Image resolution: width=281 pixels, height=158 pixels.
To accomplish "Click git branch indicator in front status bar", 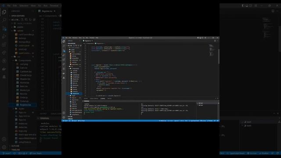I will click(65, 121).
